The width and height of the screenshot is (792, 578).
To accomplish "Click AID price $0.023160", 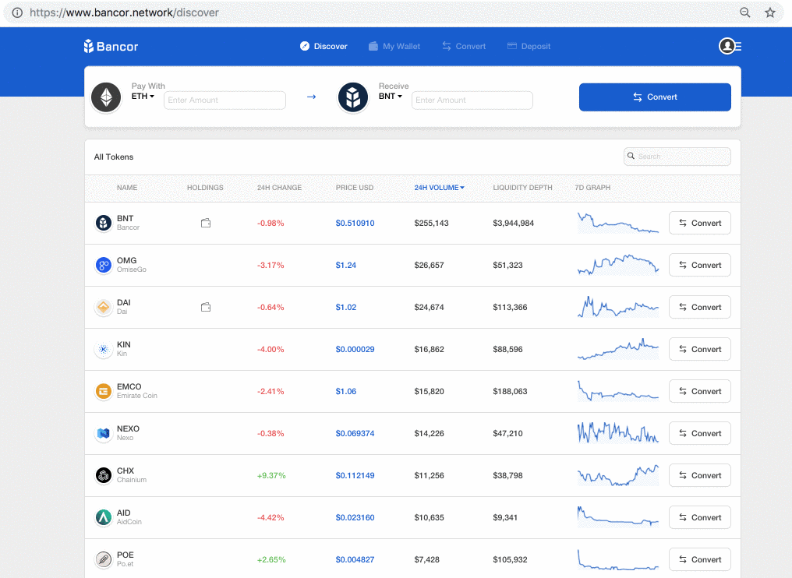I will [355, 517].
